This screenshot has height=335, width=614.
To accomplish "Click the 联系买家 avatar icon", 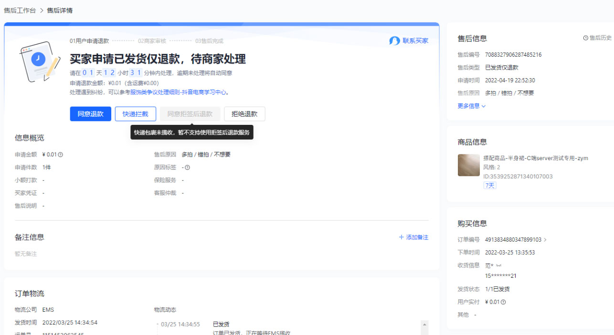I will [x=394, y=41].
